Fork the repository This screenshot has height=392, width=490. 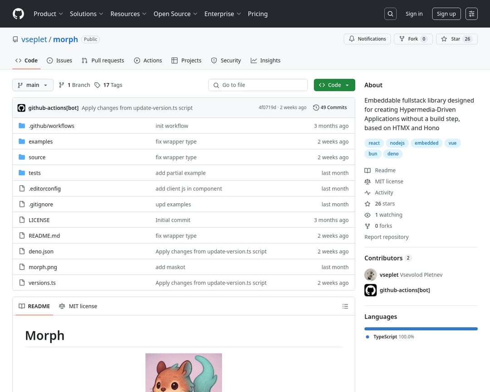coord(413,39)
